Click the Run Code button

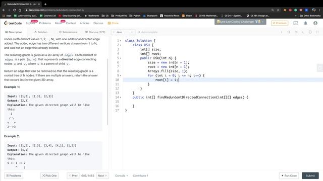[289, 175]
